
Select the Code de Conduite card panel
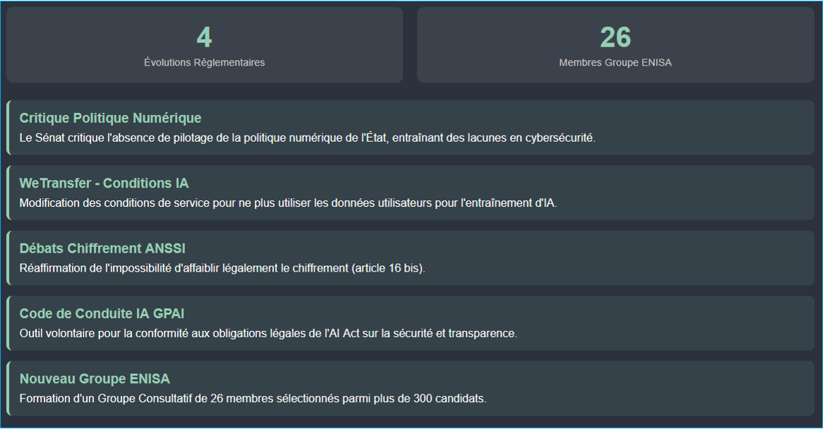tap(410, 323)
